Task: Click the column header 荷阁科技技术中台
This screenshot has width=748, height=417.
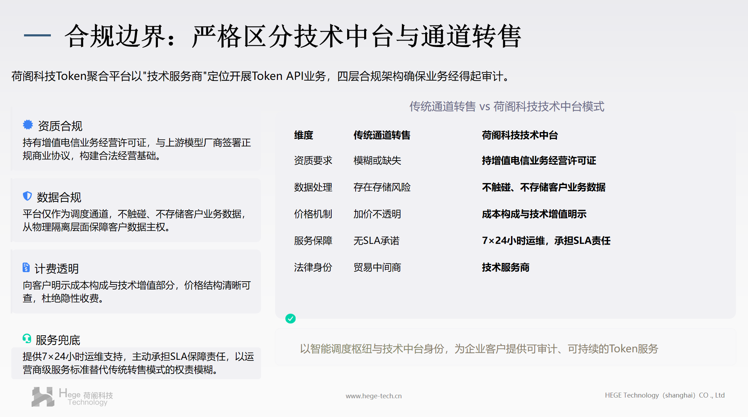Action: (x=520, y=135)
